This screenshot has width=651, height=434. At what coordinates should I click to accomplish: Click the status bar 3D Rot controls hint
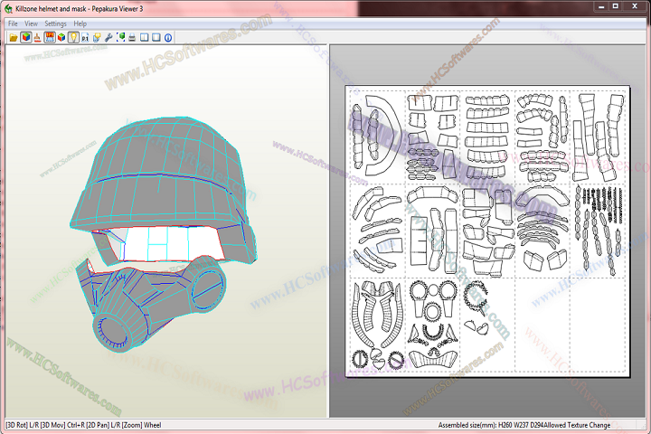coord(83,425)
